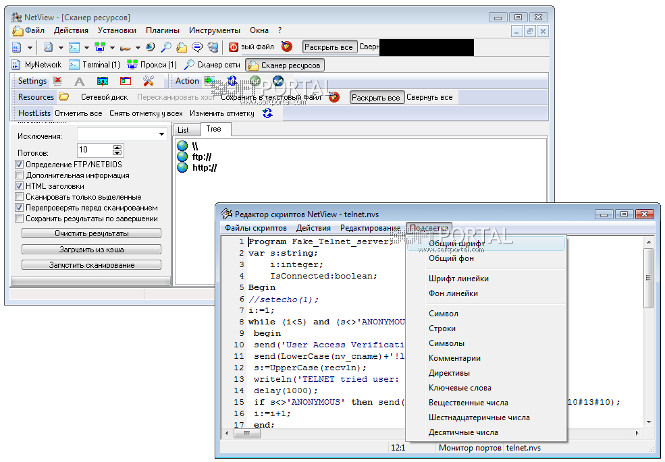665x462 pixels.
Task: Click Отметить все in HostLists toolbar
Action: tap(78, 113)
